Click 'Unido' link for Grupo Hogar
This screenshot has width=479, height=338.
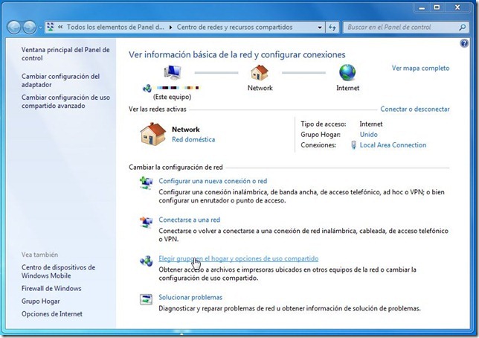368,135
